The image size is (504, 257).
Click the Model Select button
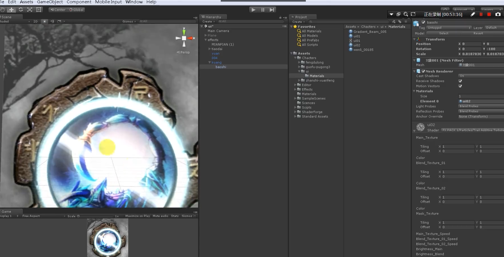tap(444, 33)
